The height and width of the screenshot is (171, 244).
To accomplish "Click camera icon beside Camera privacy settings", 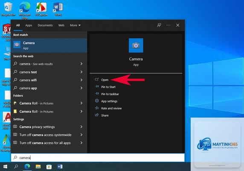I will 15,127.
